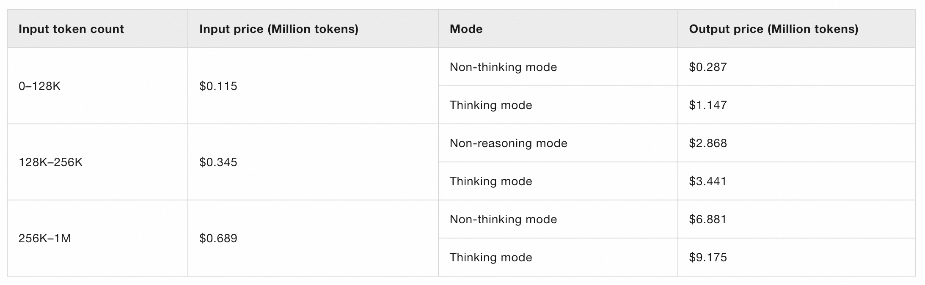This screenshot has width=925, height=285.
Task: Click the Input token count column header
Action: pos(71,29)
